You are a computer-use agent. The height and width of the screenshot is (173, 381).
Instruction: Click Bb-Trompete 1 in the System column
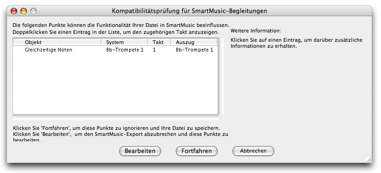pos(125,50)
